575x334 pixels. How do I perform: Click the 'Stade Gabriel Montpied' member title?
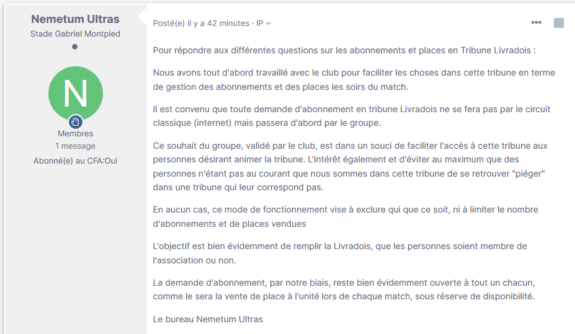[x=75, y=33]
